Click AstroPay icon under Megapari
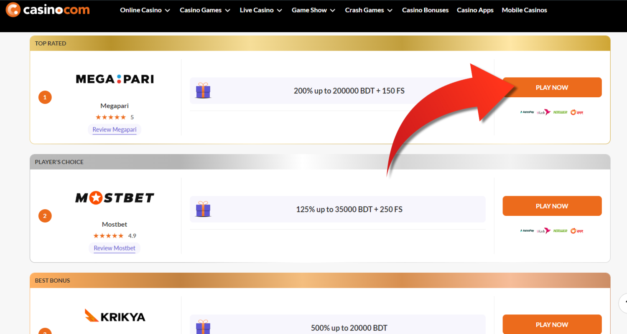The width and height of the screenshot is (627, 334). point(527,112)
